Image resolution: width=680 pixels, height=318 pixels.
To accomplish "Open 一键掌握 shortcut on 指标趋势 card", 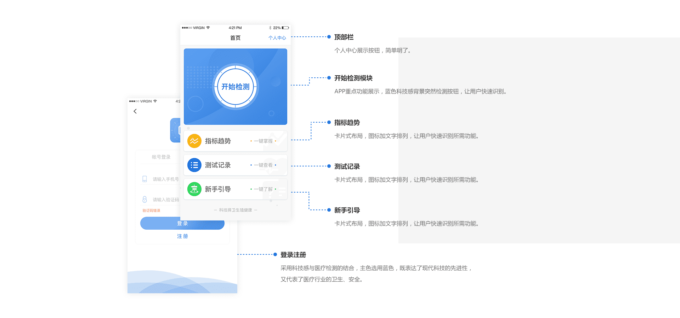I will click(263, 141).
